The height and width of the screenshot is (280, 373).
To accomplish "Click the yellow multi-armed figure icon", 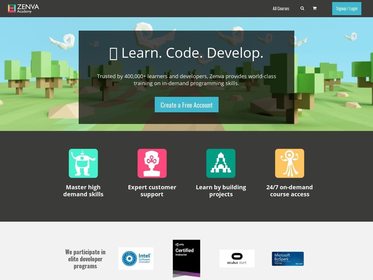I will [x=290, y=163].
